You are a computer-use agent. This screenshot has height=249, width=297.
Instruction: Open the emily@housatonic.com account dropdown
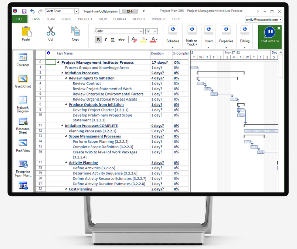coord(280,20)
